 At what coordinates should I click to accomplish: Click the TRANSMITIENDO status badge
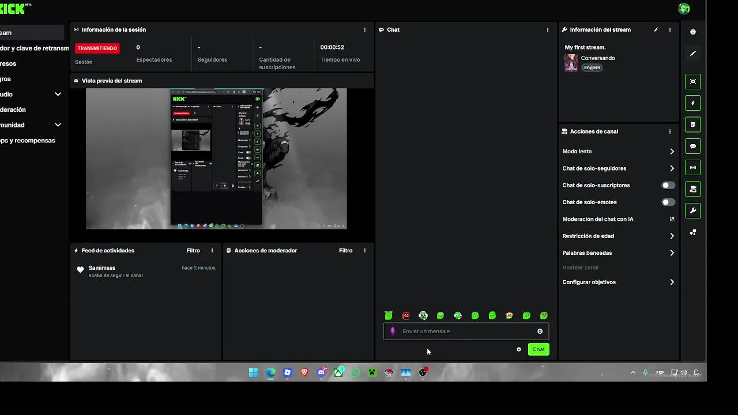pyautogui.click(x=97, y=48)
